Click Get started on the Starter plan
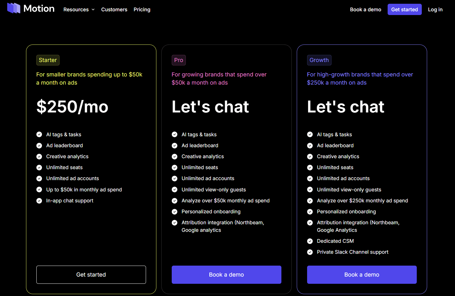Image resolution: width=455 pixels, height=296 pixels. point(91,275)
